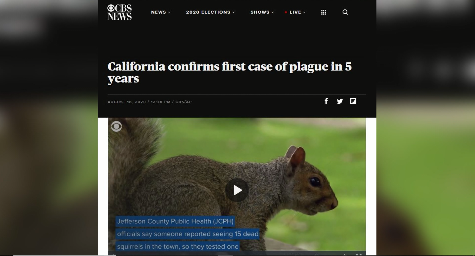The height and width of the screenshot is (256, 475).
Task: Share the article on Flipboard
Action: coord(353,101)
